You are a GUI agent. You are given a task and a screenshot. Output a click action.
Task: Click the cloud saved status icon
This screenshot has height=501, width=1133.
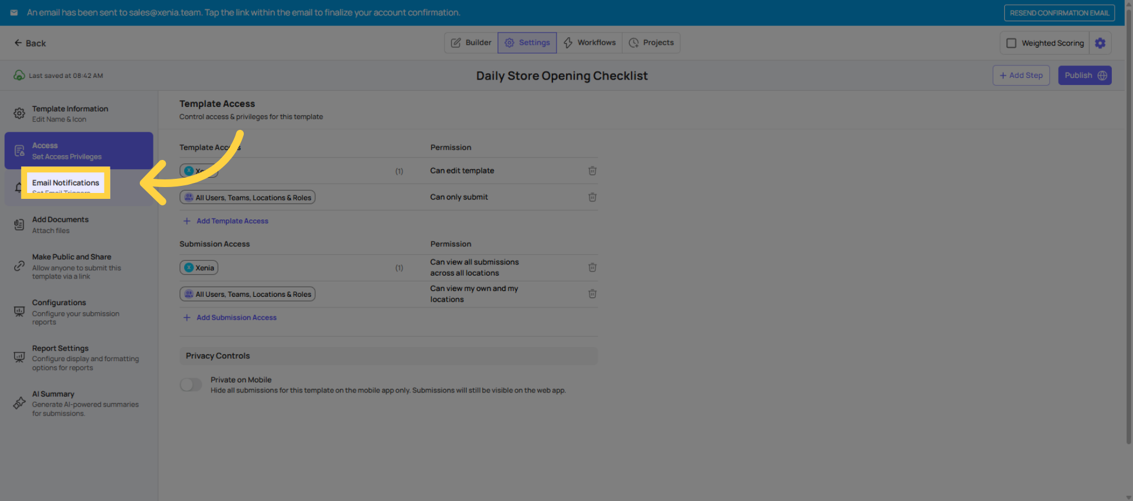pyautogui.click(x=19, y=76)
